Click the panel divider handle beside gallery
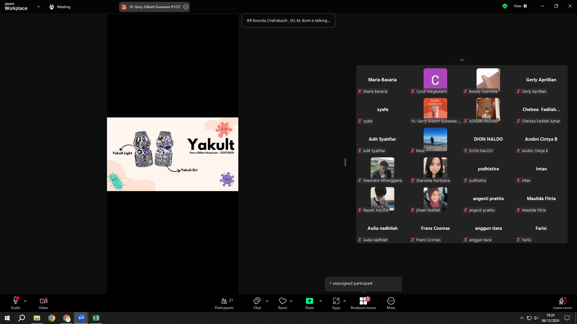The width and height of the screenshot is (577, 324). coord(345,162)
